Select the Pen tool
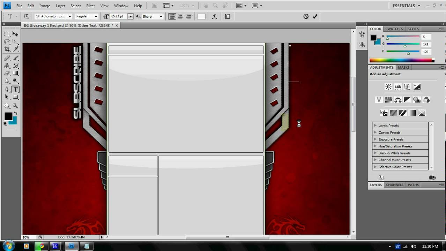This screenshot has height=251, width=446. point(7,90)
